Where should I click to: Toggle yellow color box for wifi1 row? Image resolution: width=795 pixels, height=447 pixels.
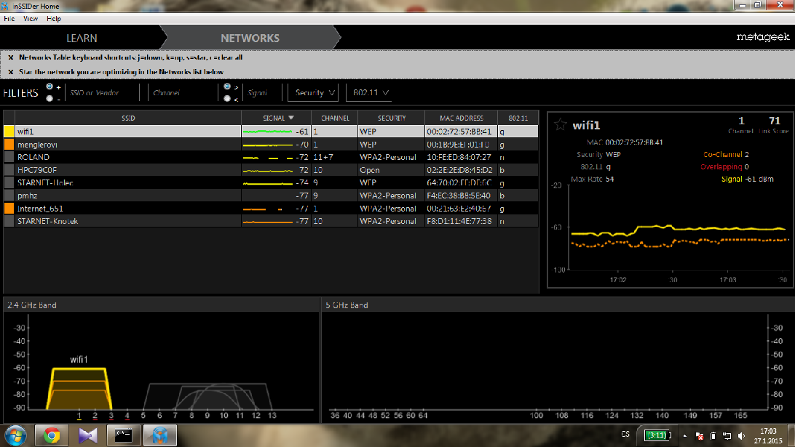coord(9,132)
